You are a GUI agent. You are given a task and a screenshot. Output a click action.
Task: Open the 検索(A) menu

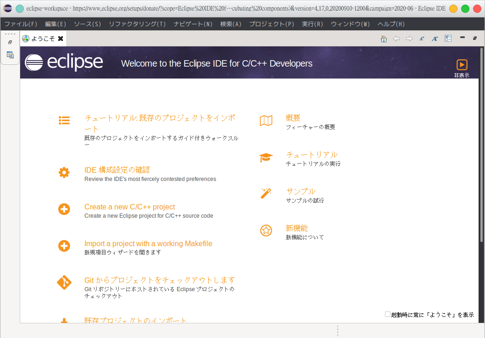tap(231, 24)
